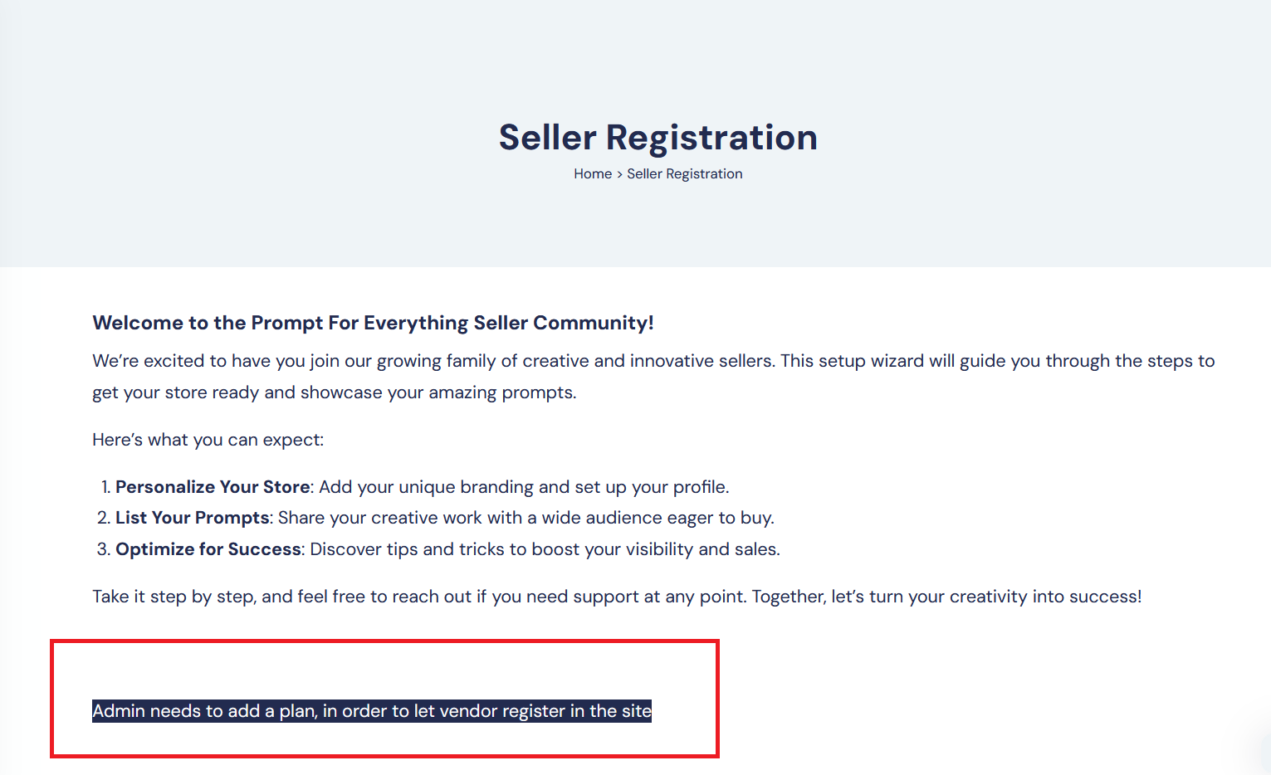Click the Welcome to Prompt For Everything heading

tap(373, 323)
